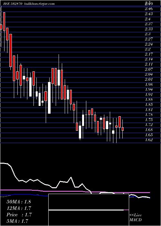Select the 1.88 price axis label
The height and width of the screenshot is (226, 161).
pos(149,99)
